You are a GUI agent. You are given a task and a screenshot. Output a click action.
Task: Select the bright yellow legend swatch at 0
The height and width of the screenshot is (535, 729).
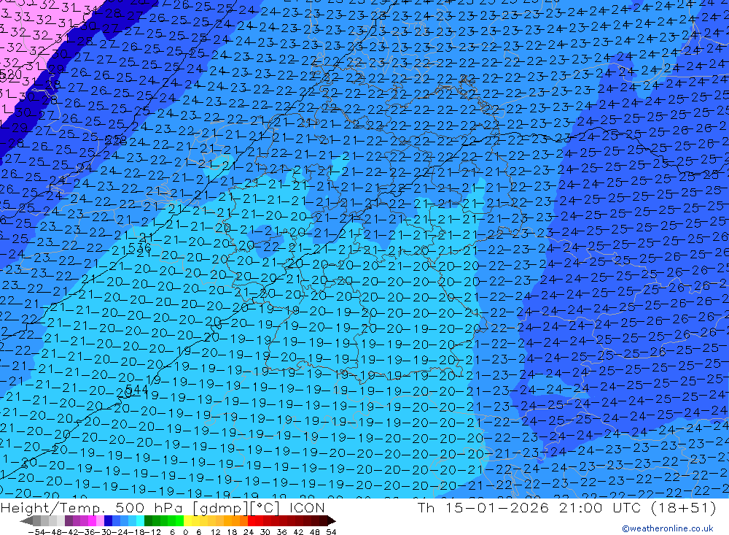click(x=188, y=521)
